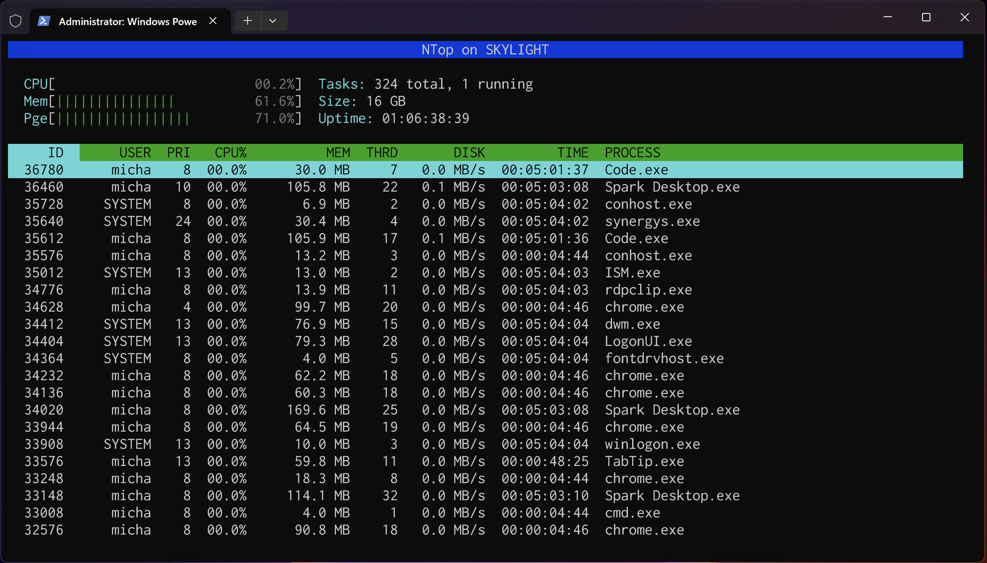987x563 pixels.
Task: Click the 00:00:48:25 time value
Action: pos(545,461)
